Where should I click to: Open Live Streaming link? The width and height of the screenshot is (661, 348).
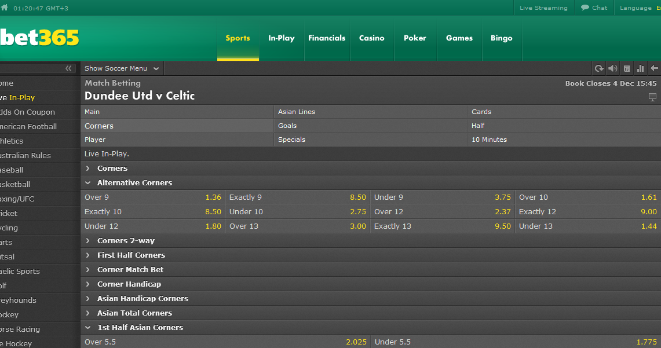coord(543,8)
